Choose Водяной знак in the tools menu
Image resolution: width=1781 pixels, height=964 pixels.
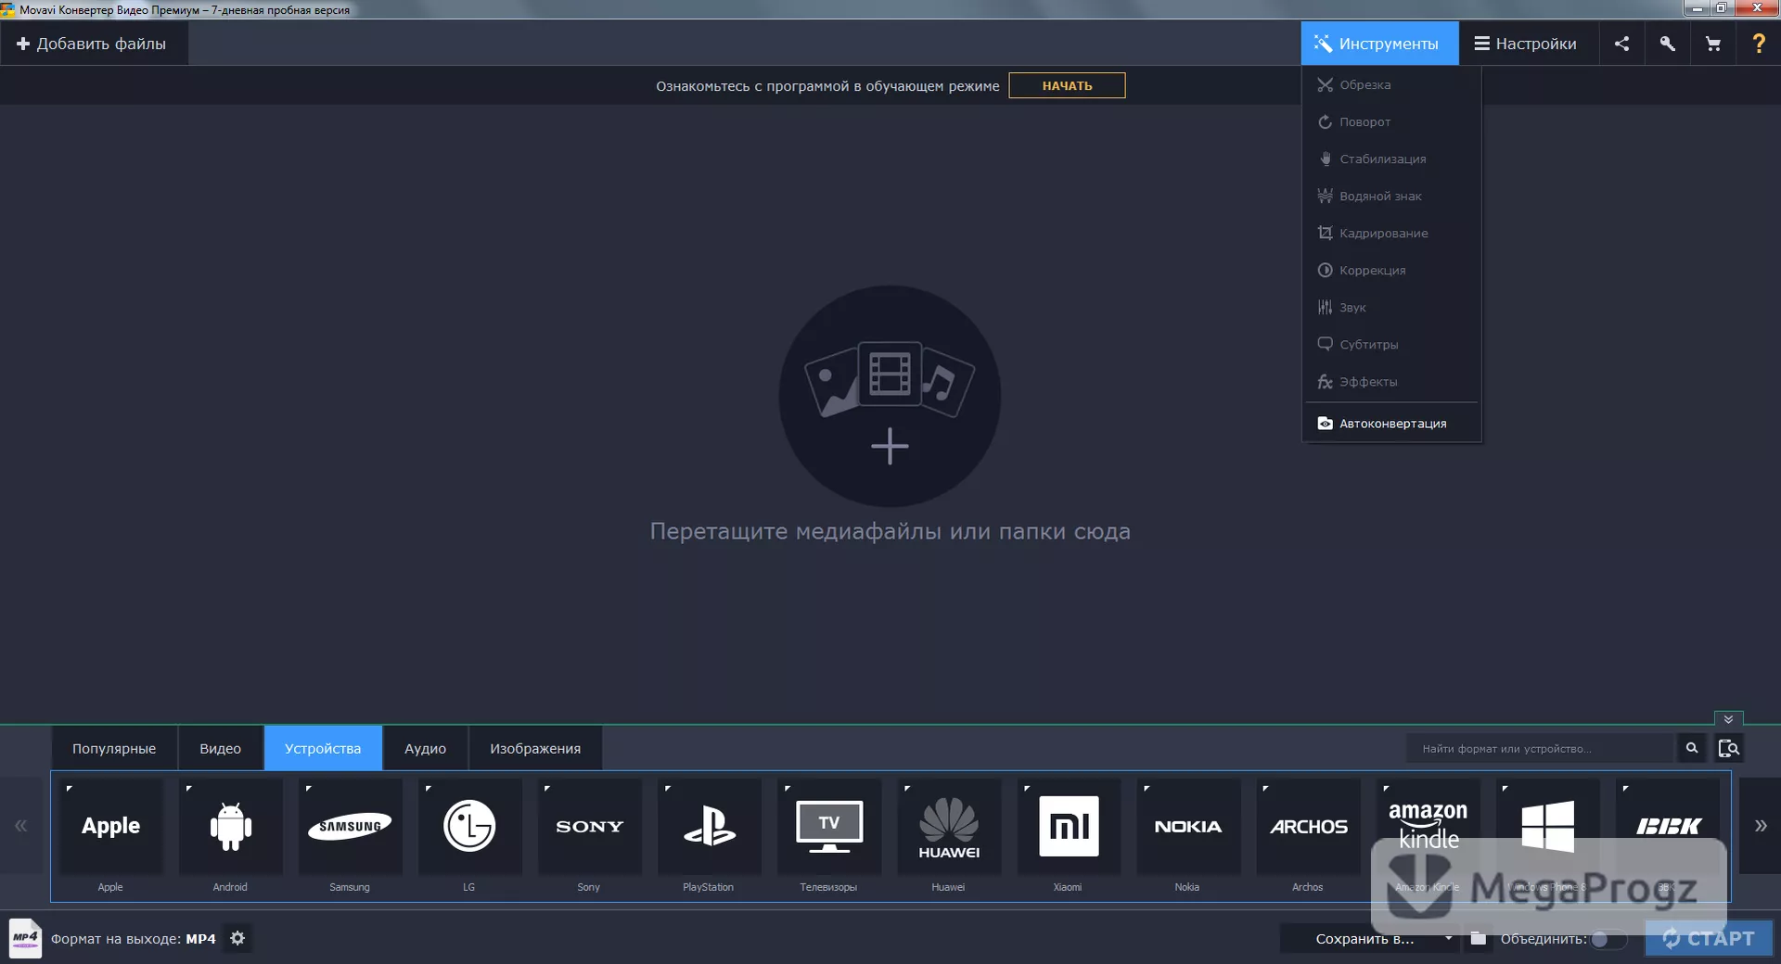[1391, 196]
